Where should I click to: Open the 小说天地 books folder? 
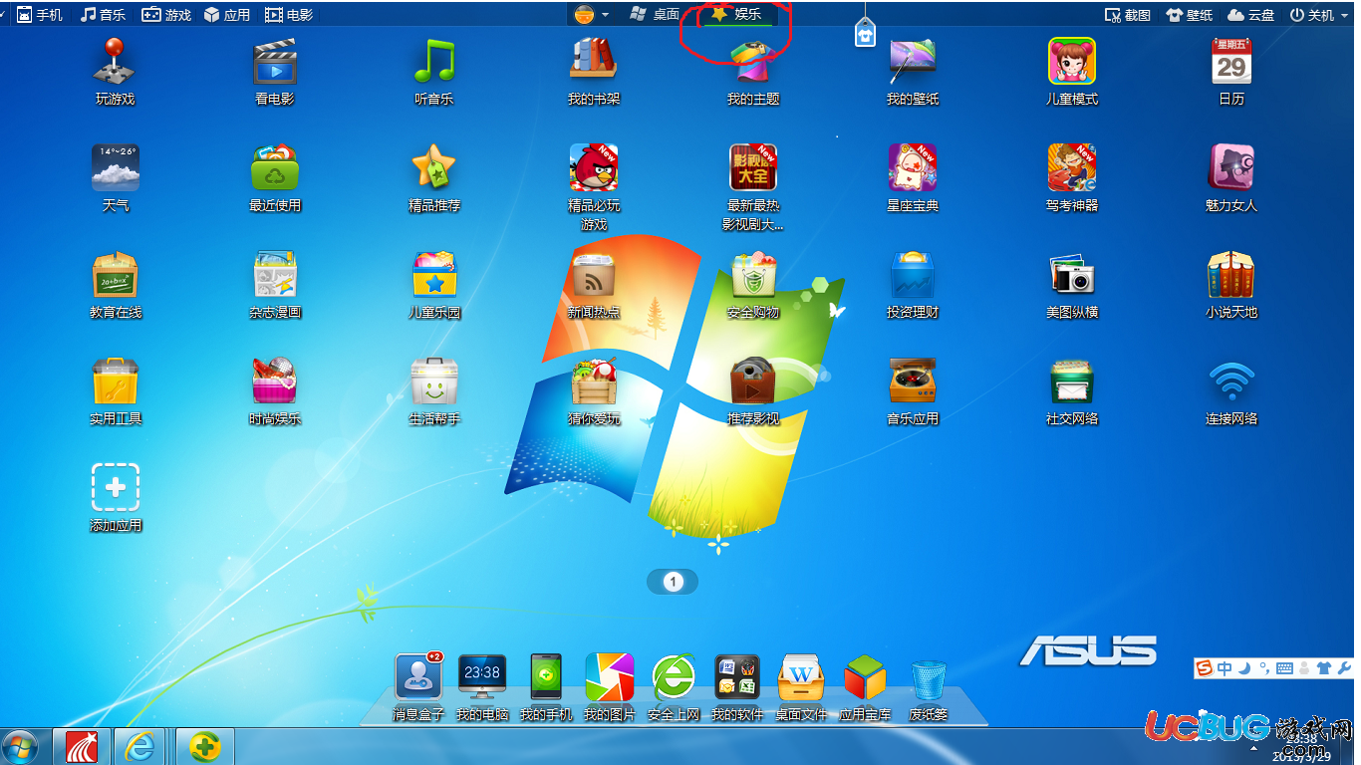pos(1231,275)
